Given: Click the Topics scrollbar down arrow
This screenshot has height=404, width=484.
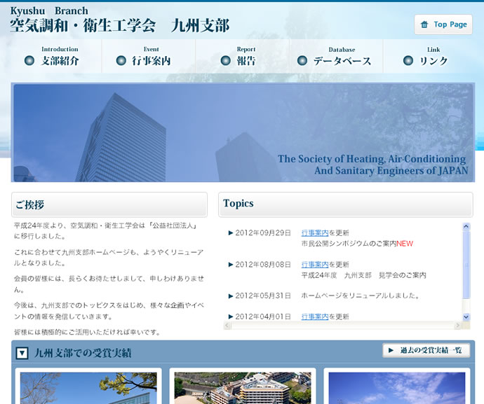Looking at the screenshot, I should point(466,317).
